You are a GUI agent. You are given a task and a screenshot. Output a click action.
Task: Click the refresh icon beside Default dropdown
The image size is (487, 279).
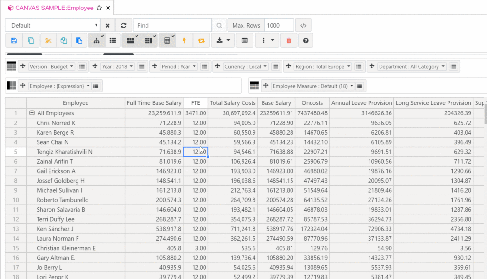coord(124,25)
